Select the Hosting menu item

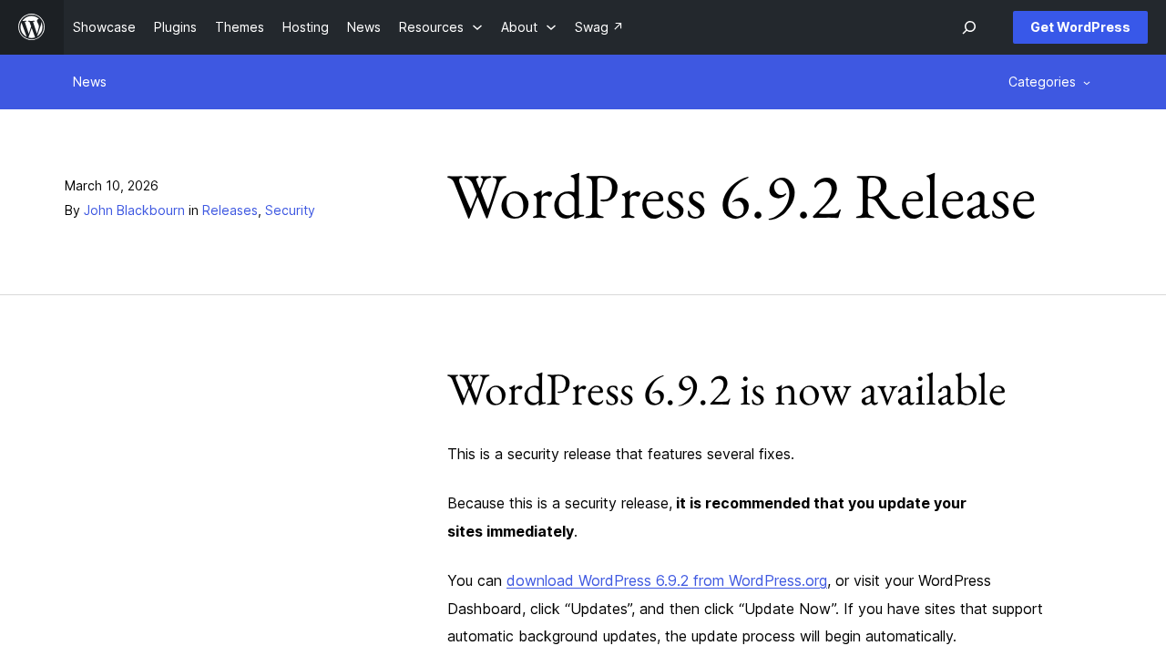point(305,27)
